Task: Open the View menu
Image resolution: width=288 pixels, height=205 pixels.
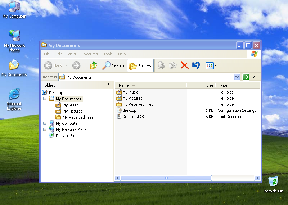Action: click(72, 54)
